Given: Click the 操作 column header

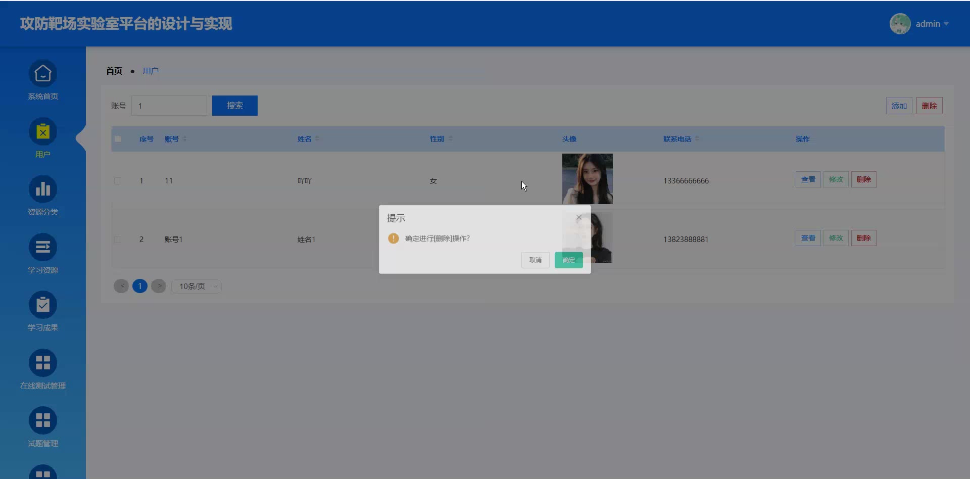Looking at the screenshot, I should [x=803, y=139].
